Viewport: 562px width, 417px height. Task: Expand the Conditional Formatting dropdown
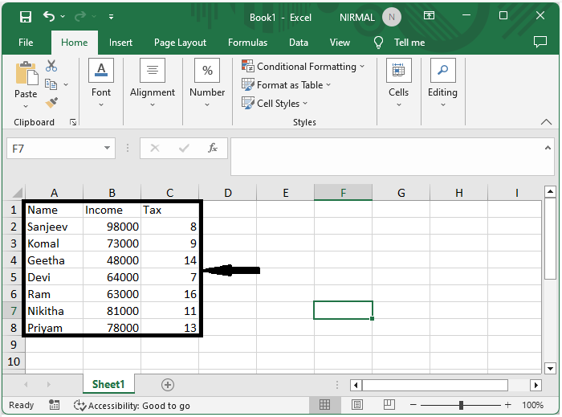click(x=303, y=67)
